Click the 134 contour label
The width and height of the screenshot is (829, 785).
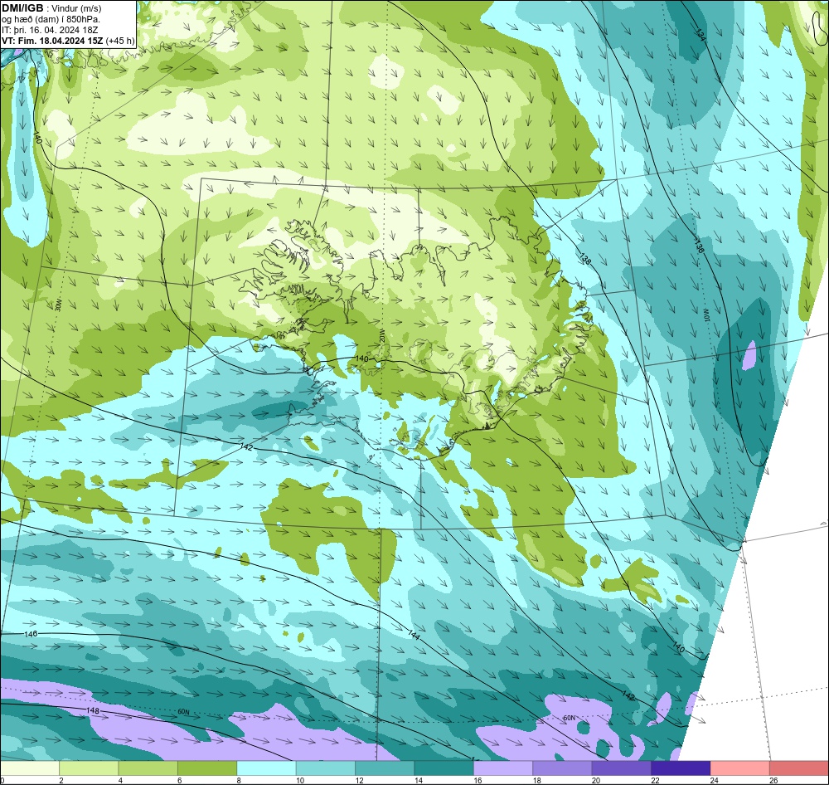pyautogui.click(x=700, y=35)
